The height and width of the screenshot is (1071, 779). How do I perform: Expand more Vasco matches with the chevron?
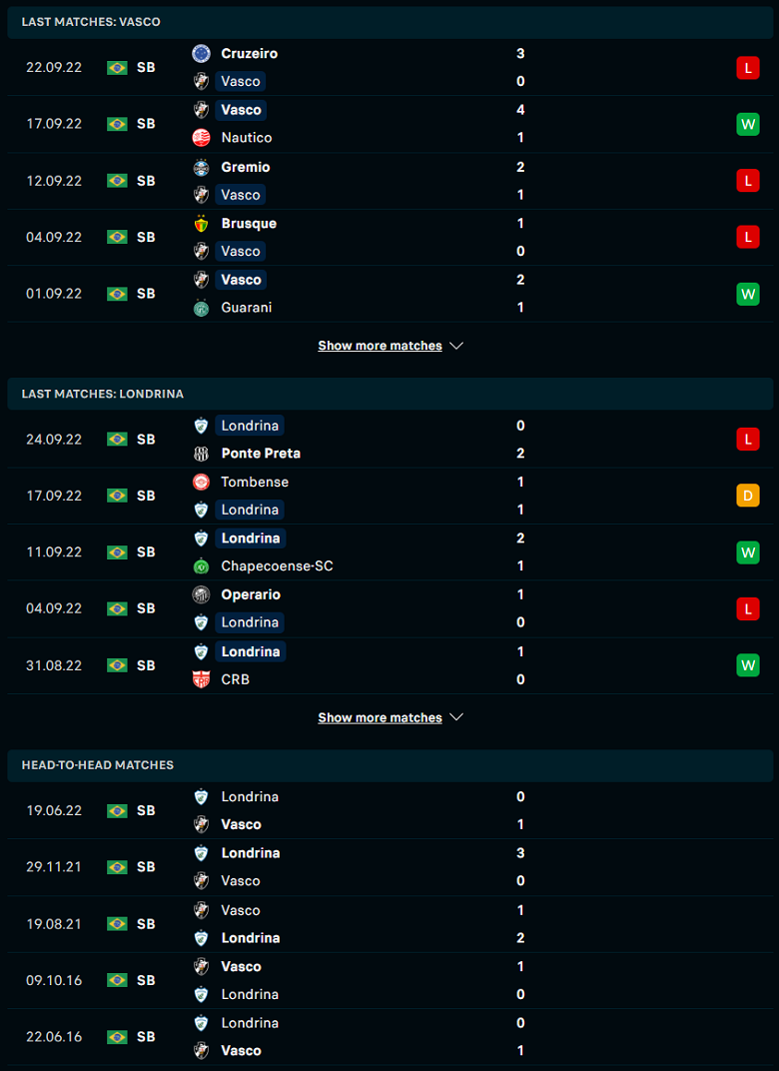(456, 346)
